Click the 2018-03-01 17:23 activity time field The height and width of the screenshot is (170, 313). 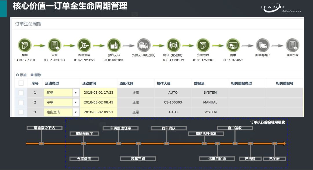point(99,93)
